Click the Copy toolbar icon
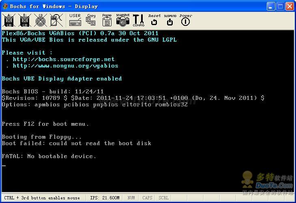 tap(91, 20)
